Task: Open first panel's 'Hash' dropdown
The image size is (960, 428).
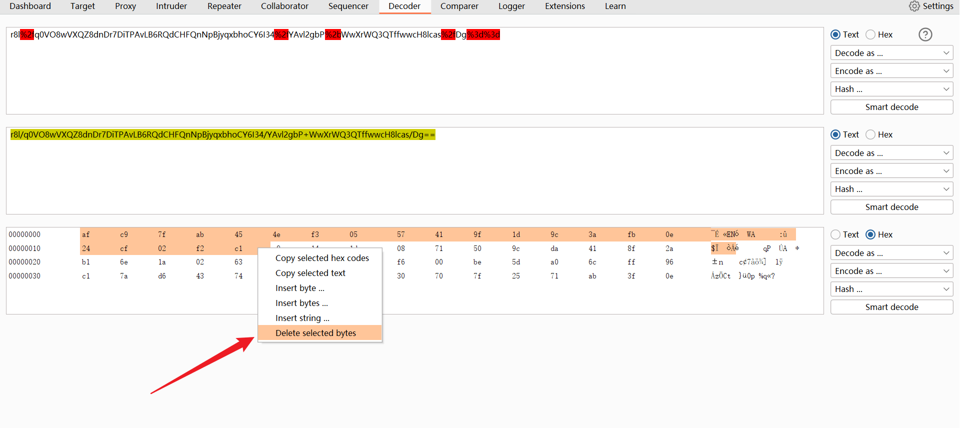Action: click(891, 89)
